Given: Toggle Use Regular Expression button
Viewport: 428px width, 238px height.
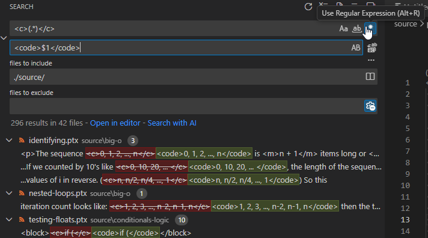Looking at the screenshot, I should 370,28.
